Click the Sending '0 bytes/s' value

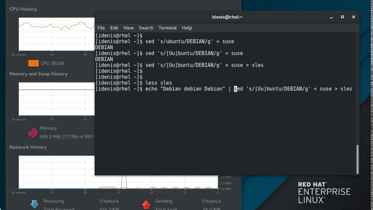[212, 201]
